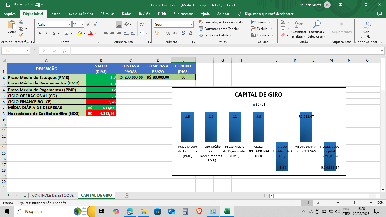This screenshot has height=217, width=386.
Task: Open the font name dropdown Calibri
Action: click(70, 25)
